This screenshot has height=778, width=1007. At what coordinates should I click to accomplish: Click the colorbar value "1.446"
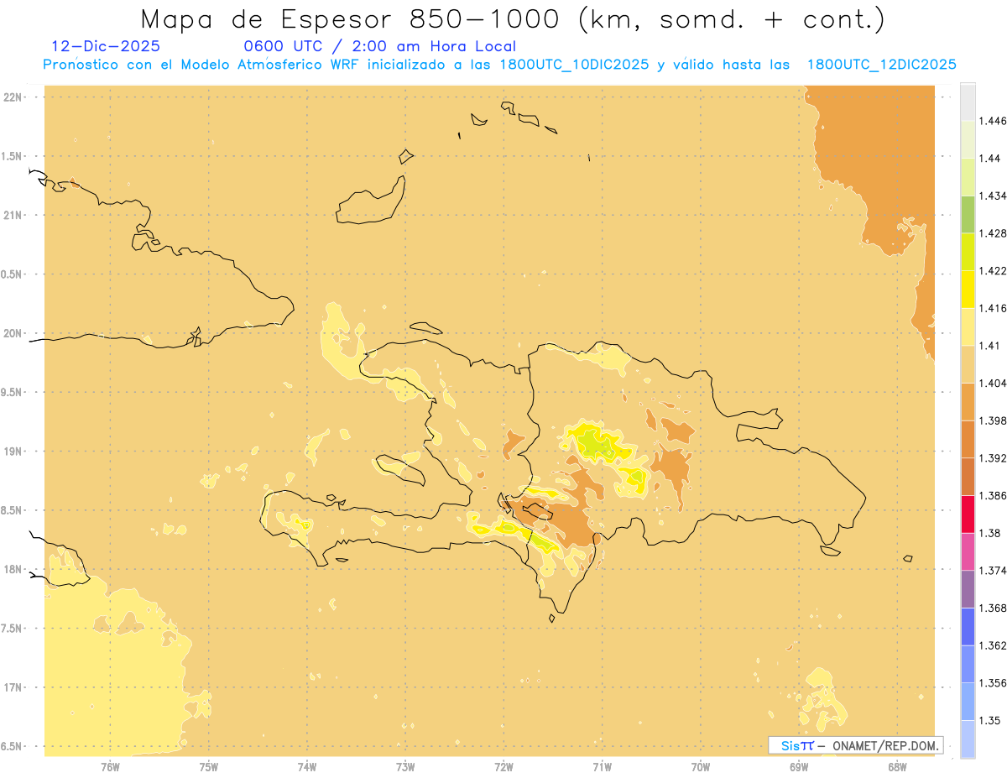[994, 121]
